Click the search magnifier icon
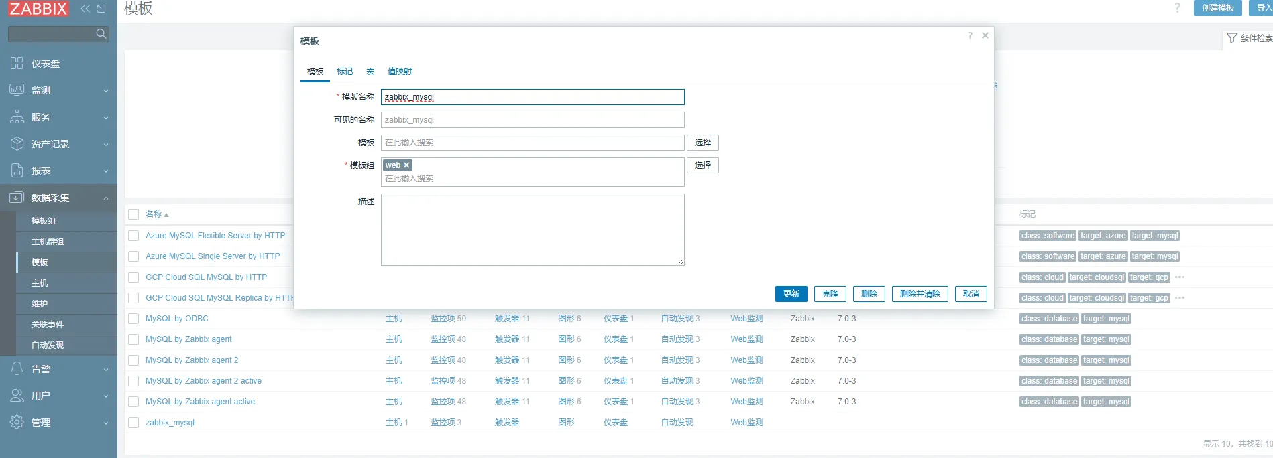 [101, 33]
